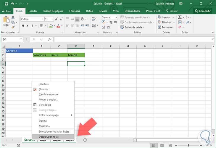The width and height of the screenshot is (216, 148).
Task: Choose Desagrupar hojas in context menu
Action: click(53, 137)
